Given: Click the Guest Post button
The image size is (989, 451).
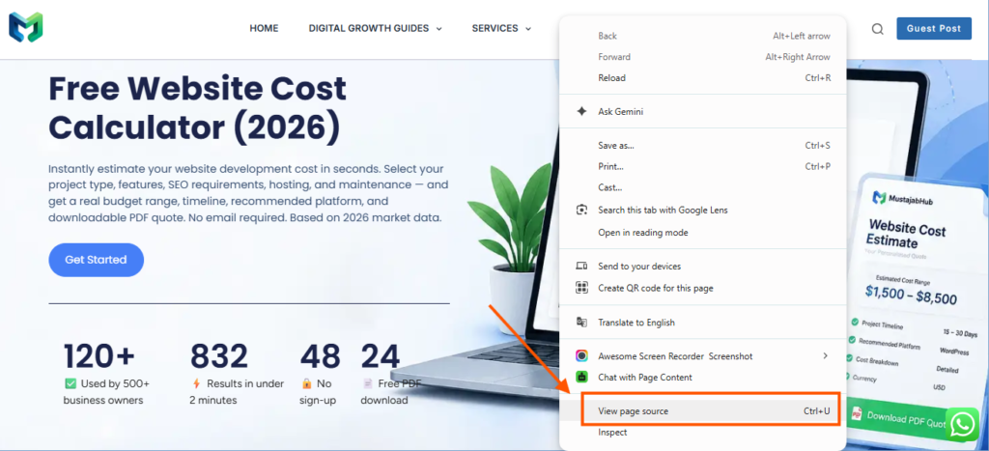Looking at the screenshot, I should point(934,28).
